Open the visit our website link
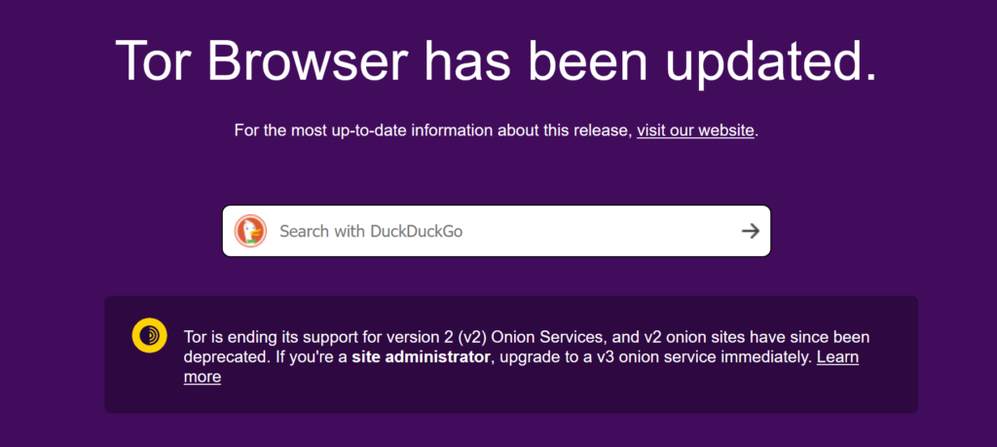Screen dimensions: 997x447 [695, 131]
